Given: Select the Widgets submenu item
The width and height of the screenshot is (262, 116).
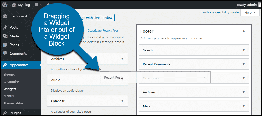Looking at the screenshot, I should point(10,89).
